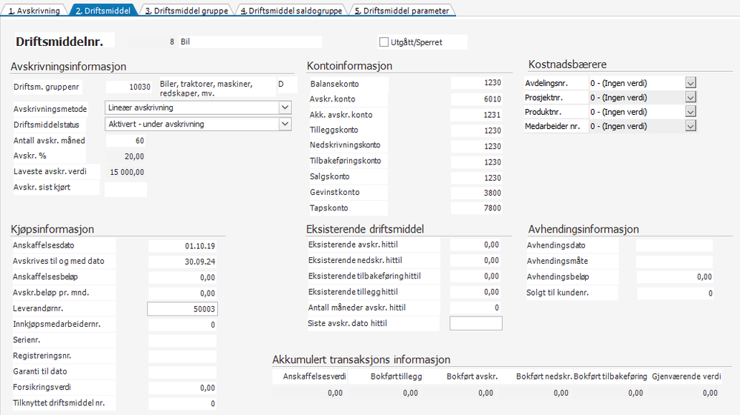The width and height of the screenshot is (740, 415).
Task: Open the Driftsmiddel gruppe tab
Action: [187, 10]
